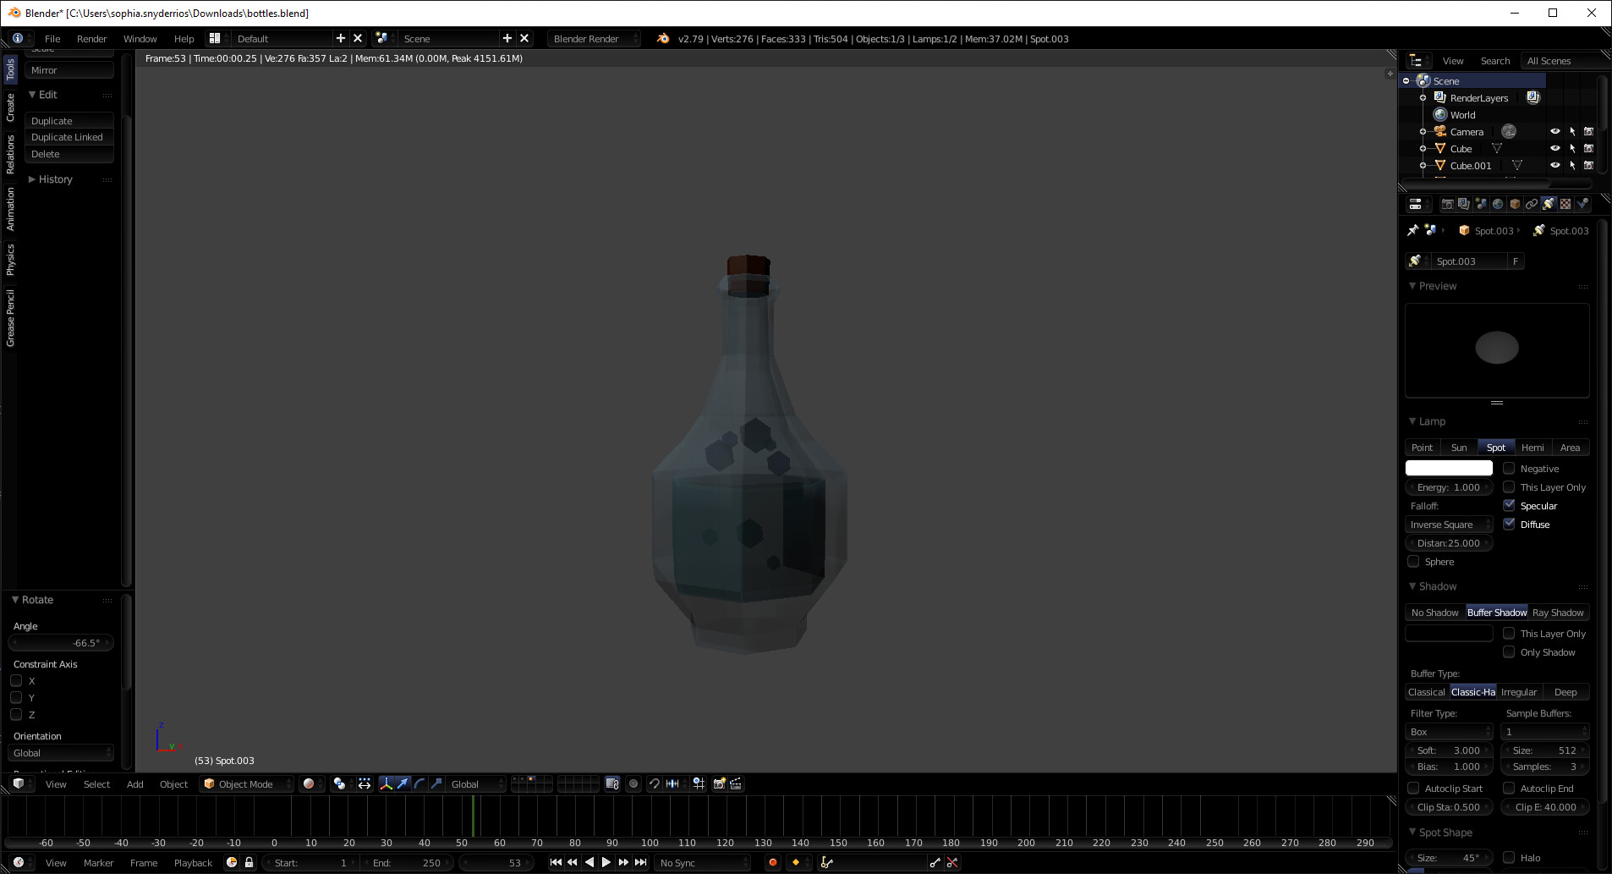Open the Render properties camera icon
The image size is (1612, 874).
pos(1447,204)
